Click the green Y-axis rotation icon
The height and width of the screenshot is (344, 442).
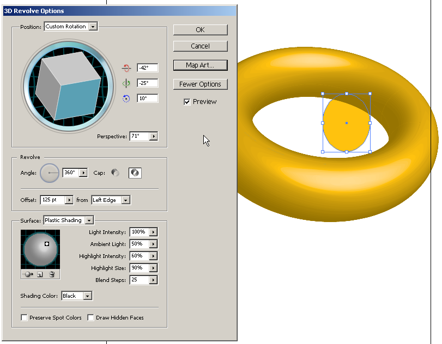coord(126,83)
